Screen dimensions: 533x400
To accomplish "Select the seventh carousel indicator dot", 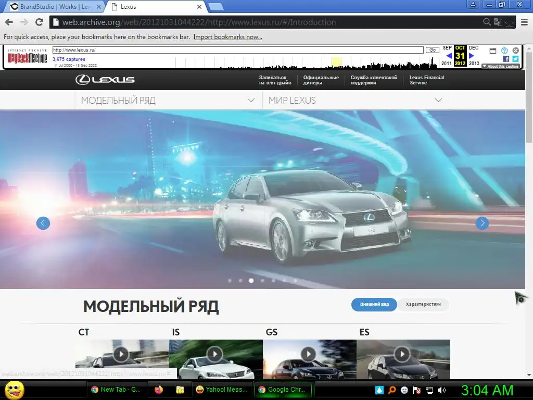I will (x=296, y=281).
